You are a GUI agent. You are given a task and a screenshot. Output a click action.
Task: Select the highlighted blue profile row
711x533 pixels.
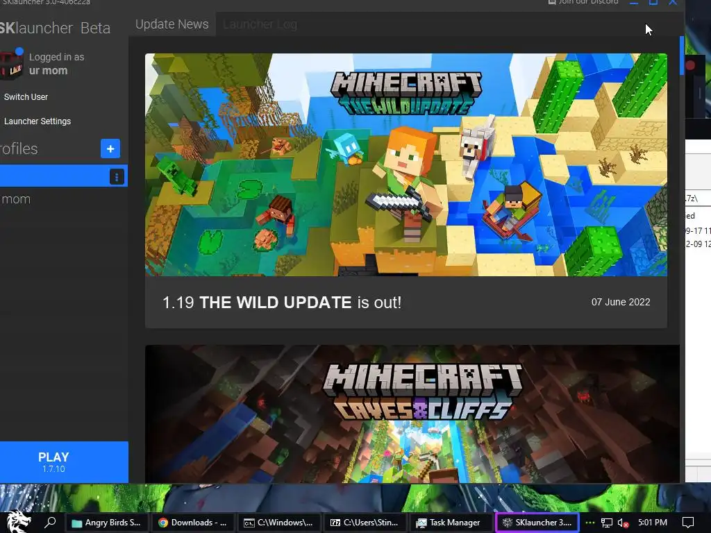(x=63, y=176)
